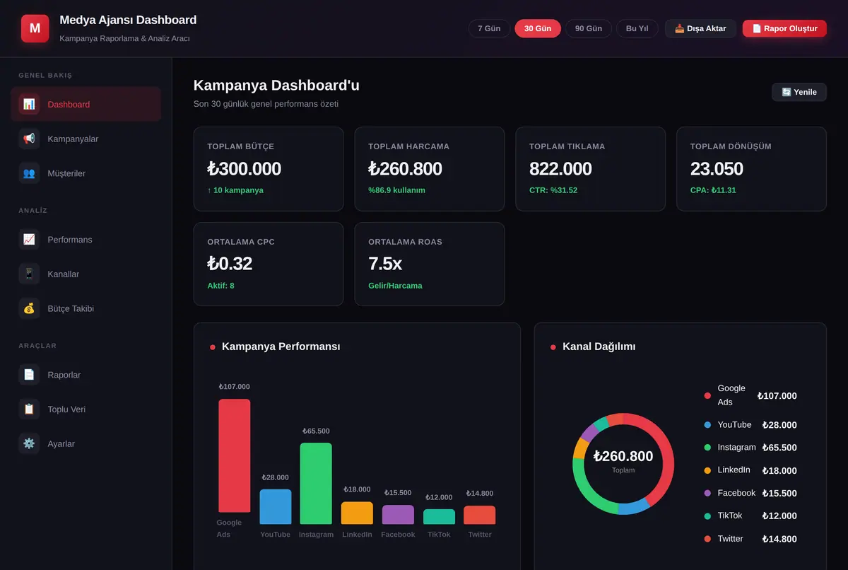Open Performans analysis page
The width and height of the screenshot is (848, 570).
pos(86,239)
